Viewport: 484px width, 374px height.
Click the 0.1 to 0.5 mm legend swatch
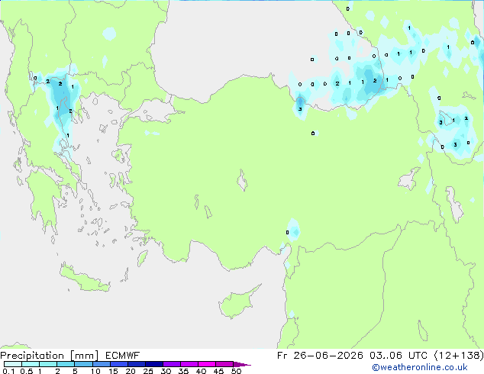coord(13,364)
